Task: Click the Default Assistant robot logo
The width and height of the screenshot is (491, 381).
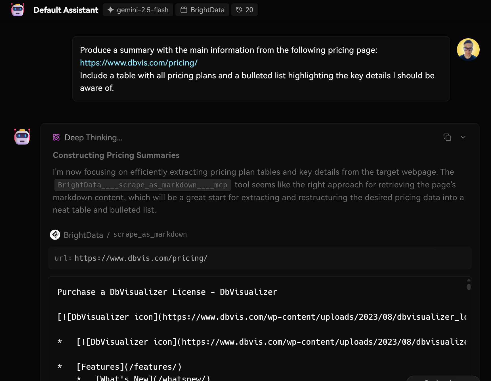Action: 18,10
